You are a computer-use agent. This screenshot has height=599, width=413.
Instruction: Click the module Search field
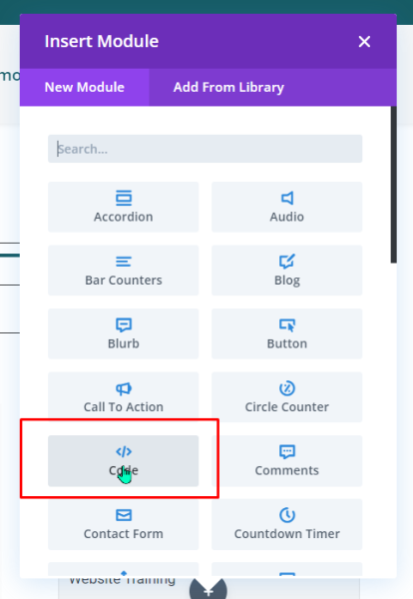click(x=205, y=149)
